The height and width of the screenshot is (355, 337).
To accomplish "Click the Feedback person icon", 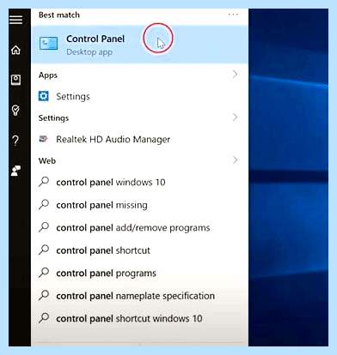I will click(x=15, y=171).
